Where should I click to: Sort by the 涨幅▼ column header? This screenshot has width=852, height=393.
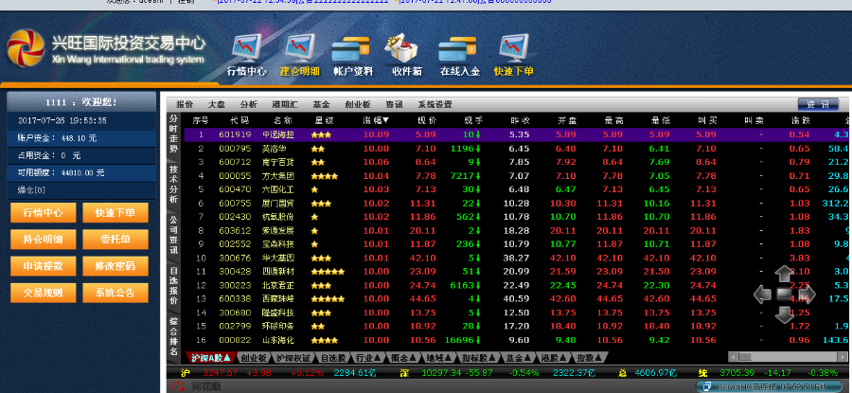tap(376, 120)
